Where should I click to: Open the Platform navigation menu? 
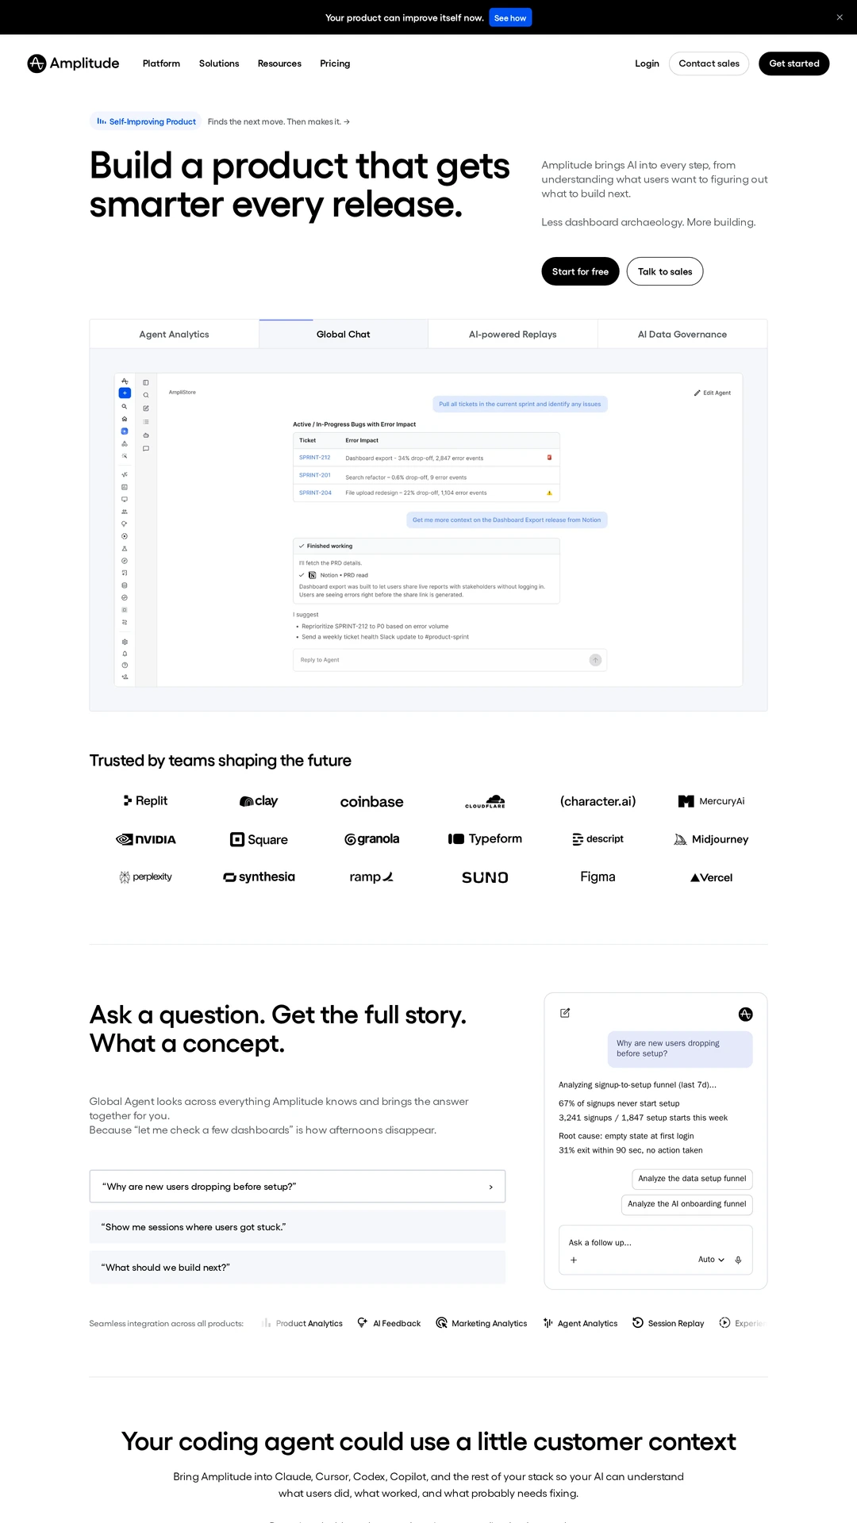pos(161,63)
